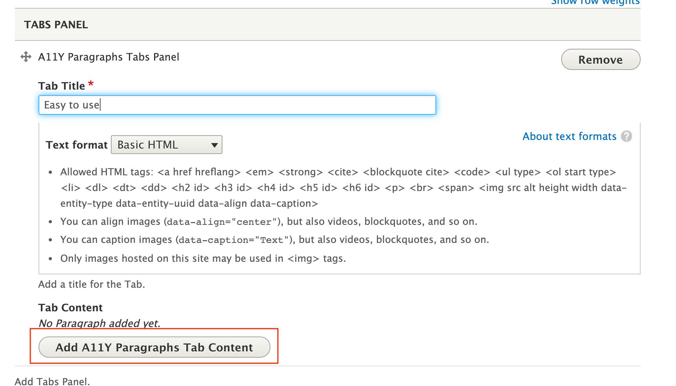Remove the A11Y Paragraphs Tabs Panel
This screenshot has height=386, width=676.
[600, 60]
